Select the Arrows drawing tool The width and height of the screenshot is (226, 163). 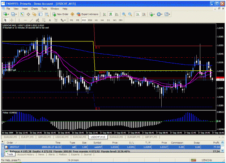[62, 20]
